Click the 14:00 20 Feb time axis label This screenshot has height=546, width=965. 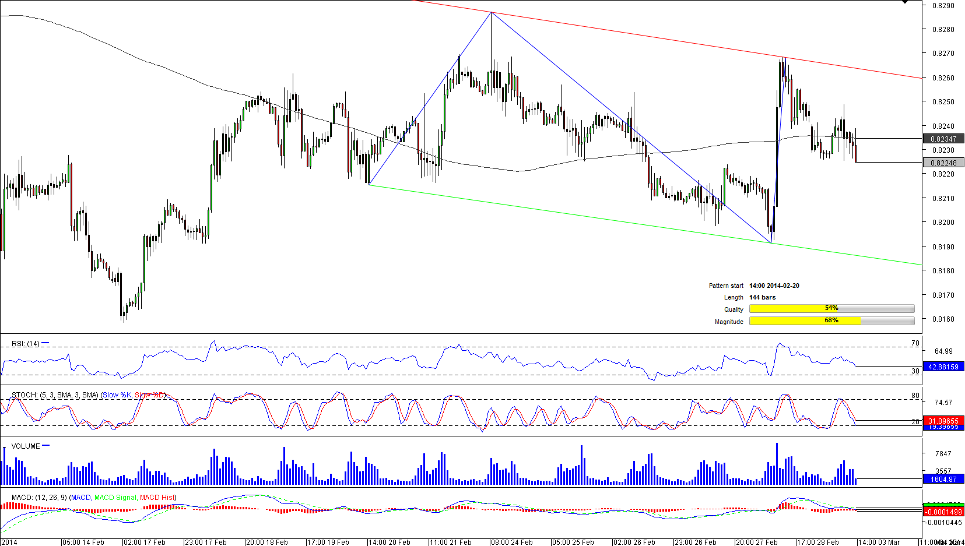click(389, 542)
